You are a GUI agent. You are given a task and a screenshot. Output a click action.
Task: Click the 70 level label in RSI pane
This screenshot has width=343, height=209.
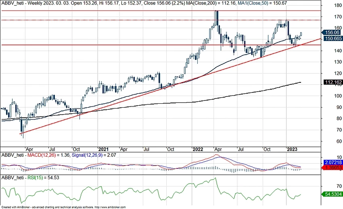[339, 186]
